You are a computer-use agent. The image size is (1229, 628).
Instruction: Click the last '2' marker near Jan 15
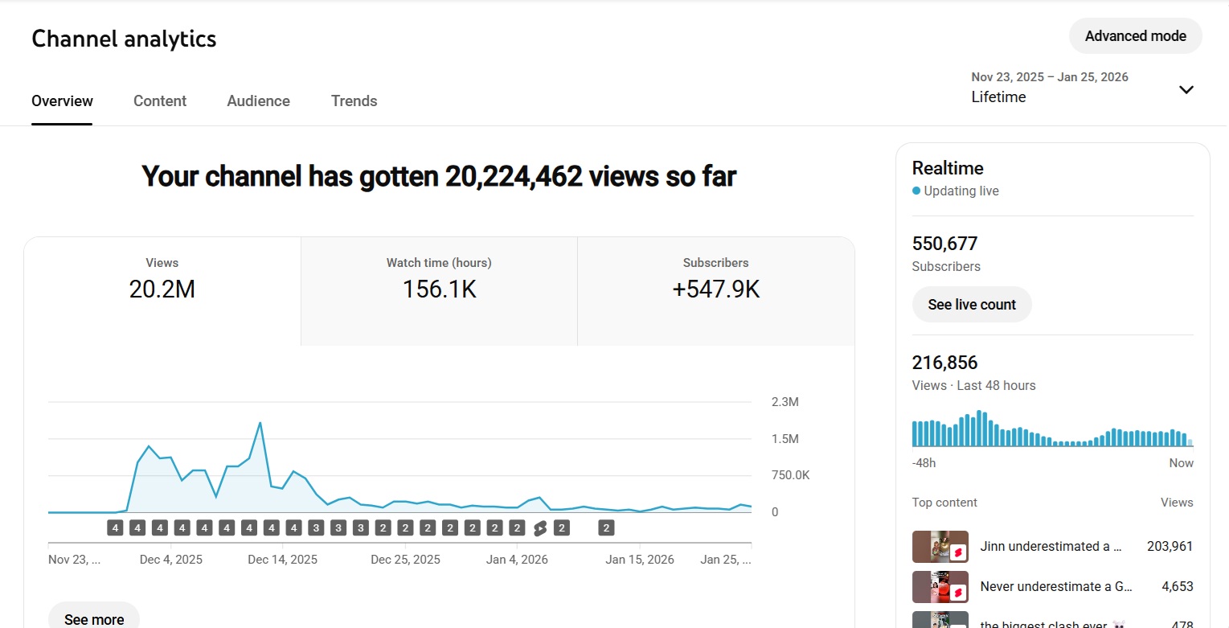tap(607, 528)
